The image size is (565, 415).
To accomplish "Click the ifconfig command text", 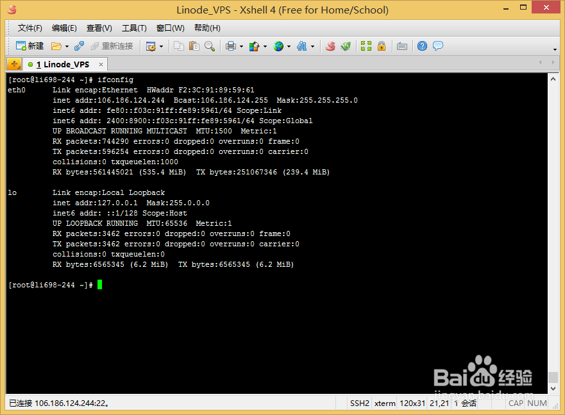I will (115, 80).
